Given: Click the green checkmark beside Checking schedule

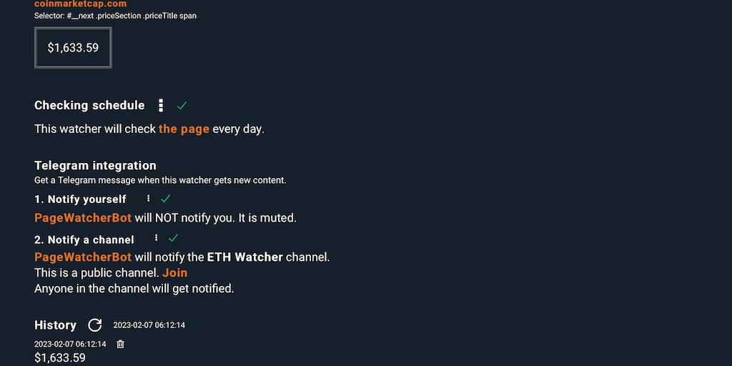Looking at the screenshot, I should (182, 105).
